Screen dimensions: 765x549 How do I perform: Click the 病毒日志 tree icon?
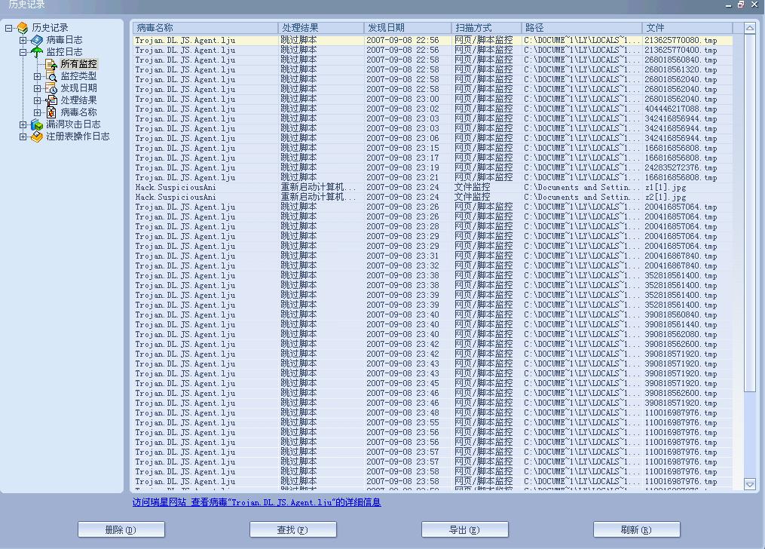pos(37,40)
